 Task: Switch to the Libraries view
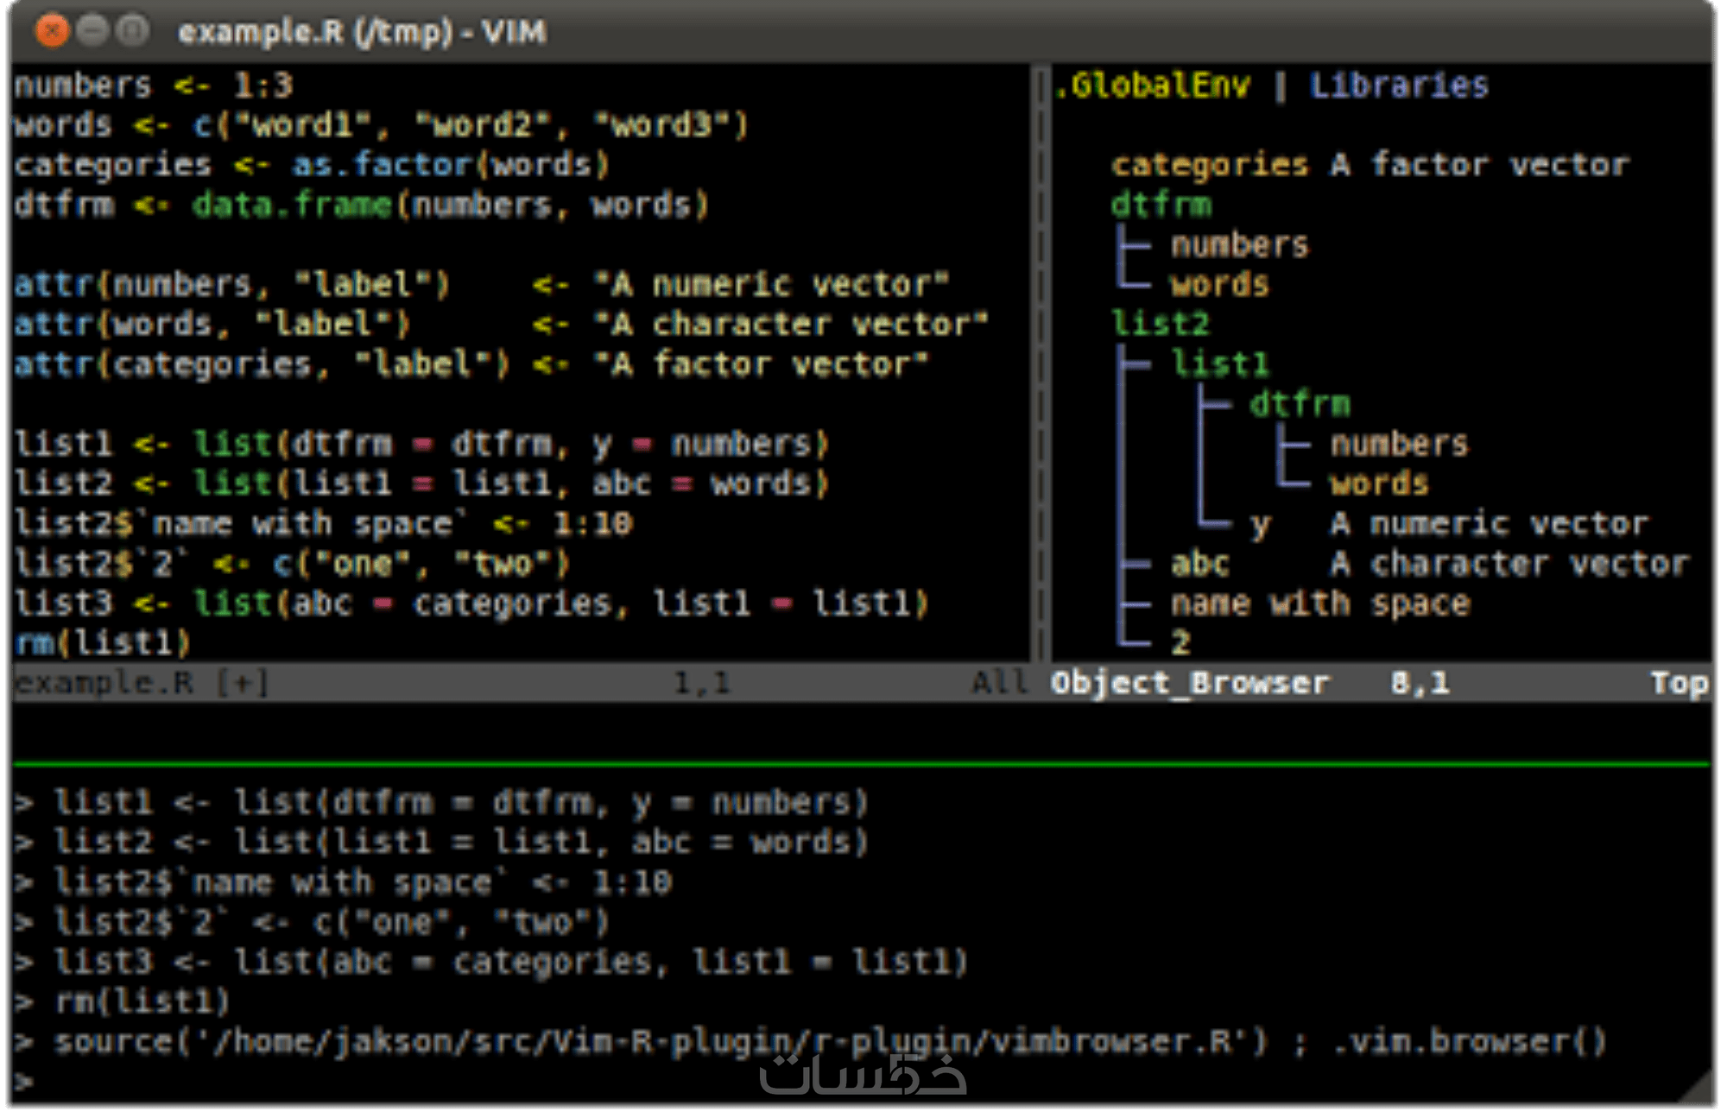[1398, 85]
